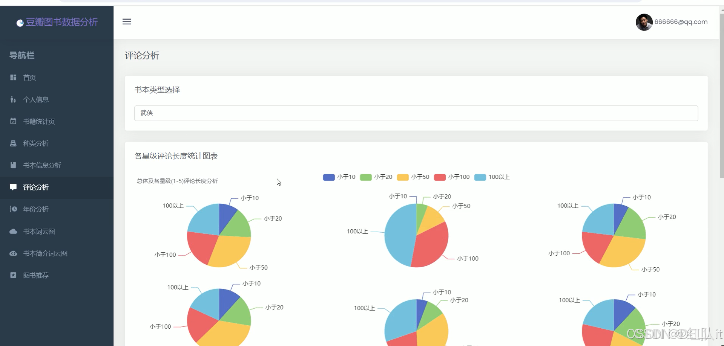Click the user avatar photo
724x346 pixels.
pyautogui.click(x=644, y=22)
